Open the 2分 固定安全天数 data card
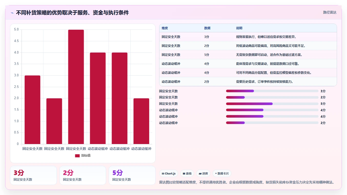This screenshot has width=347, height=195. pos(83,175)
